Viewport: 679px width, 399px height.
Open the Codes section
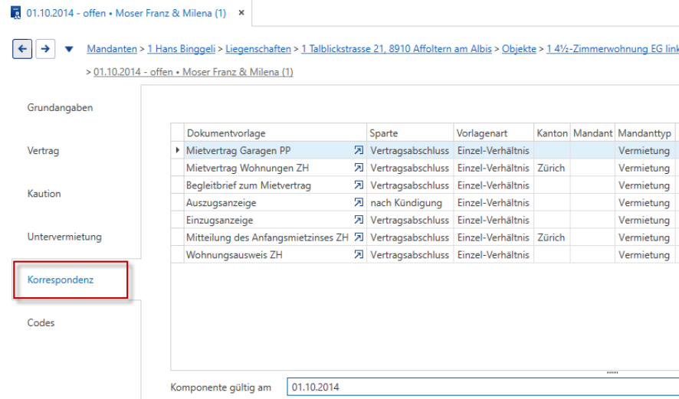(41, 322)
